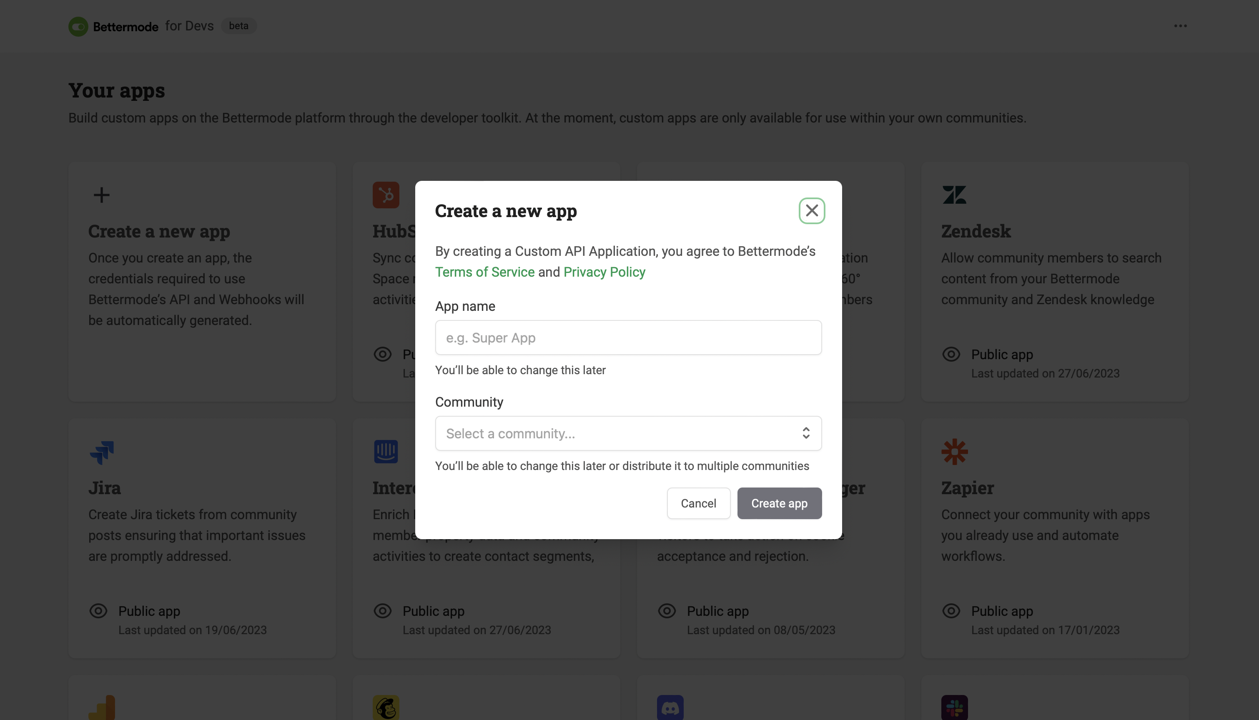Click the Intercom logo icon
The width and height of the screenshot is (1259, 720).
point(386,452)
